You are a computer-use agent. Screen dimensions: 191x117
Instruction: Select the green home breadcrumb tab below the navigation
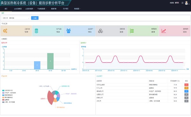point(3,13)
